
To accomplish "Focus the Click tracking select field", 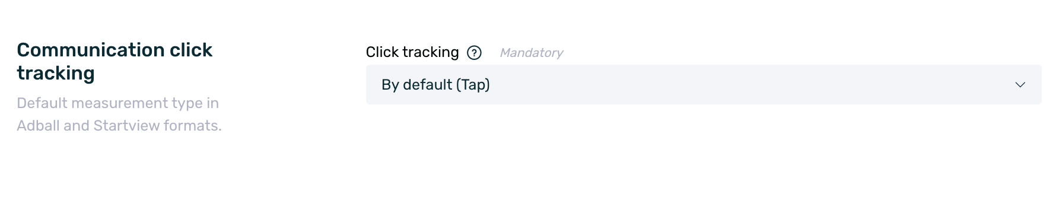I will (x=704, y=84).
